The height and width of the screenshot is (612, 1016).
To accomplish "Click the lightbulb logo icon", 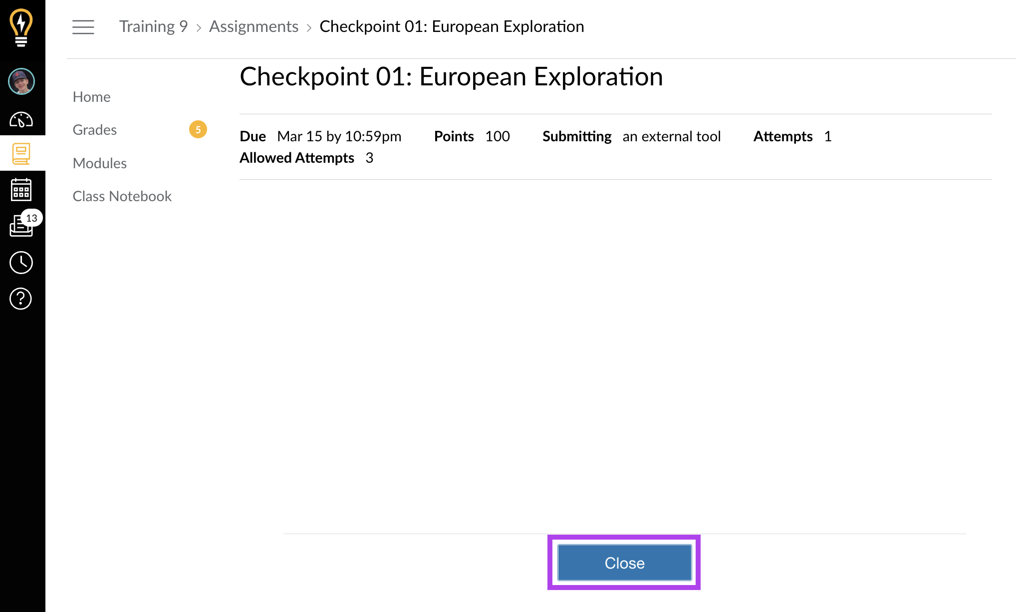I will point(21,28).
